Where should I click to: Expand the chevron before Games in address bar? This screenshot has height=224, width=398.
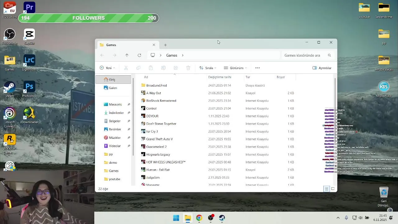[x=160, y=55]
